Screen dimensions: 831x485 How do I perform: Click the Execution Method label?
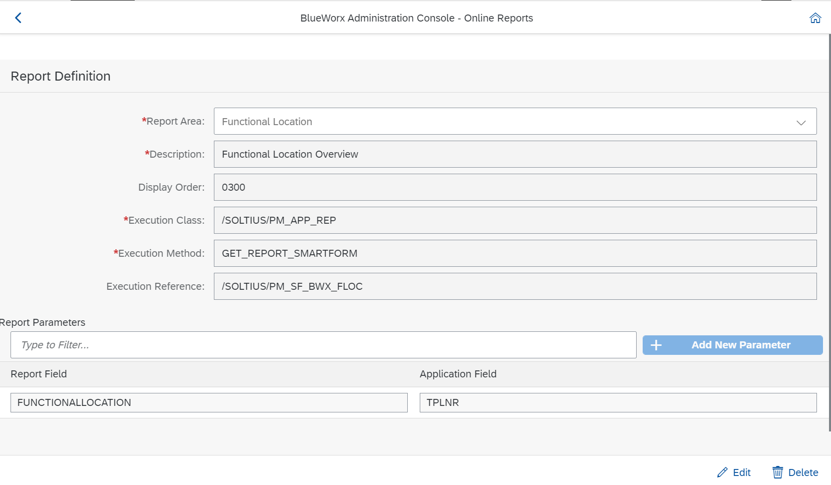pyautogui.click(x=159, y=253)
